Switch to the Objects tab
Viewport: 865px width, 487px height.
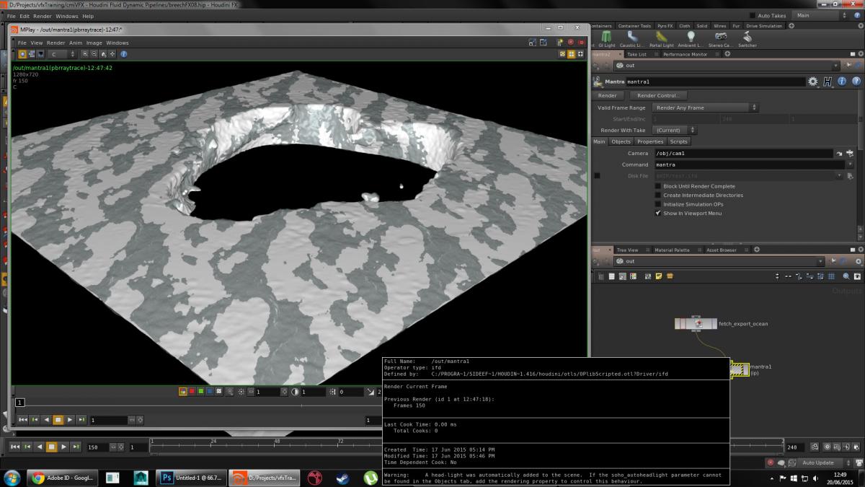click(x=621, y=141)
